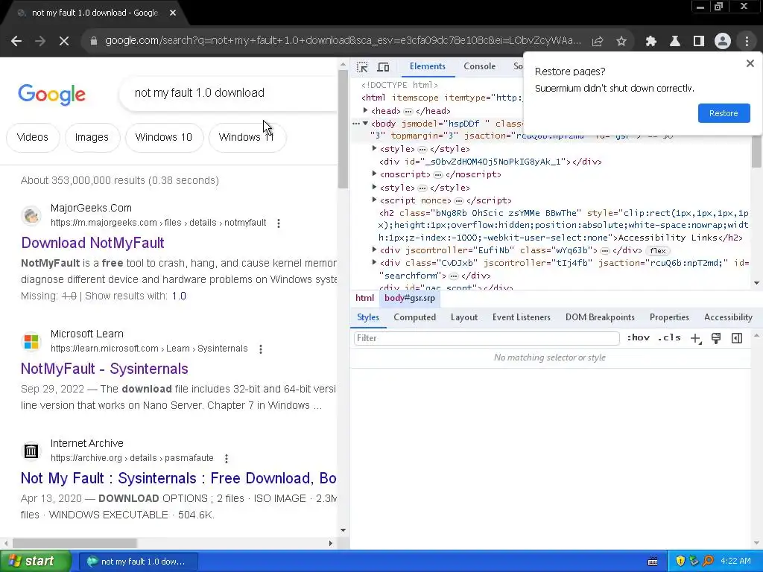
Task: Open the site info lock icon
Action: [93, 42]
